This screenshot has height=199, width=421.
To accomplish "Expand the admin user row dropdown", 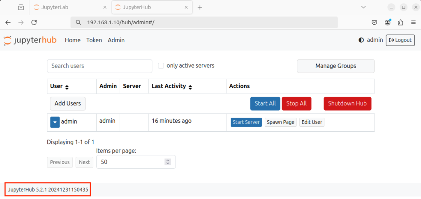I will (x=55, y=122).
